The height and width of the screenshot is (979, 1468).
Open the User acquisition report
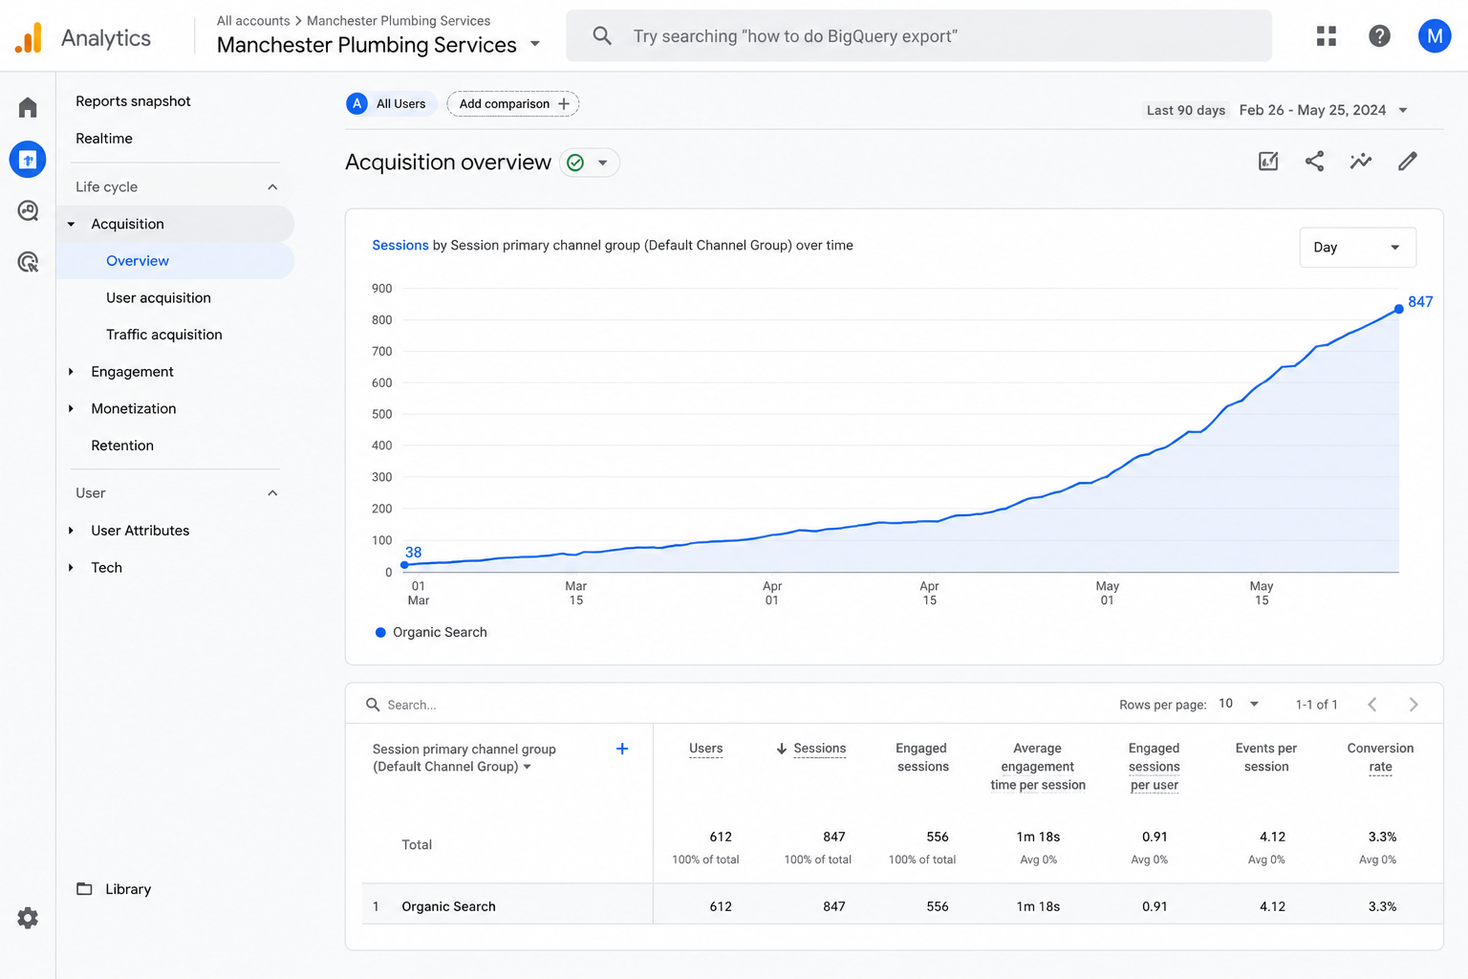coord(159,298)
